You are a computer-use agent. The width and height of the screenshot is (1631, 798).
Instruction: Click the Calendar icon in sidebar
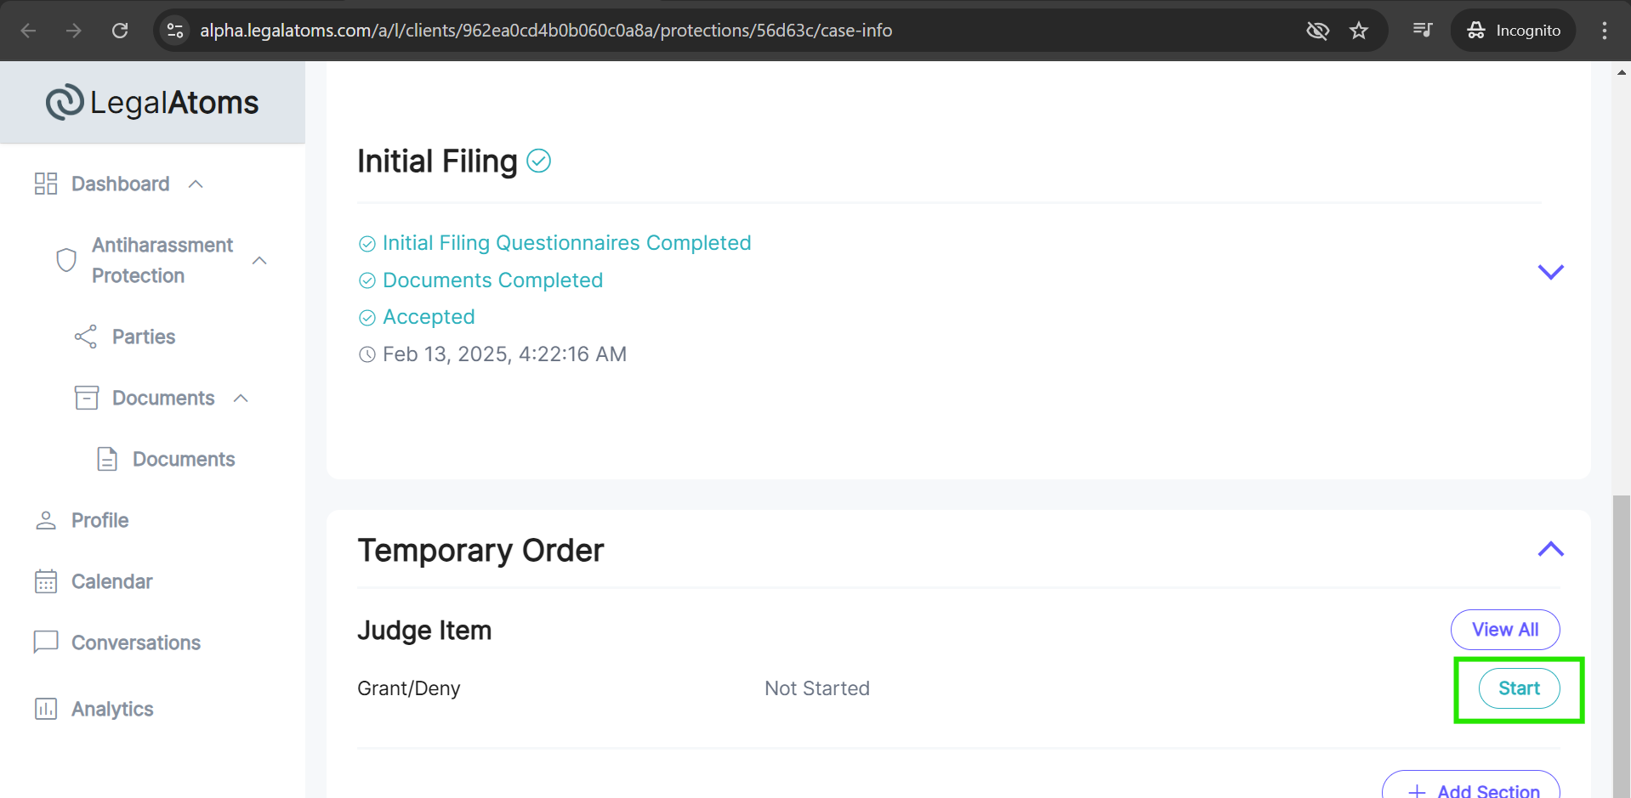(x=46, y=581)
